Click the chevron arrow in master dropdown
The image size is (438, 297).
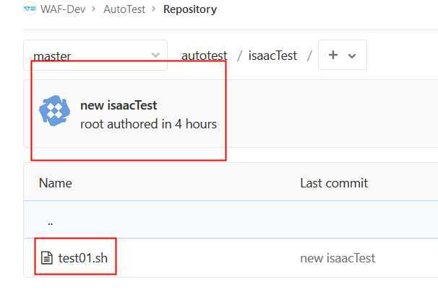coord(155,55)
